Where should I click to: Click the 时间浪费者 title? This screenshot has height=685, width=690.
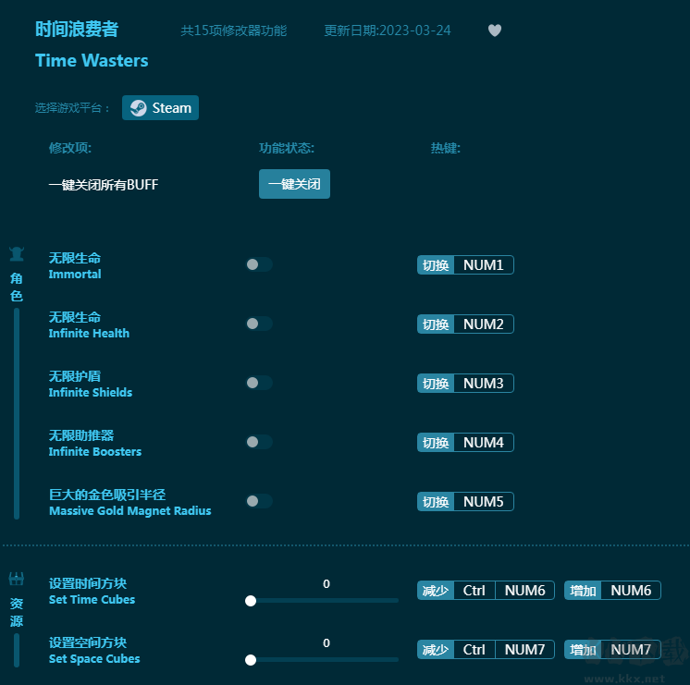pyautogui.click(x=77, y=30)
